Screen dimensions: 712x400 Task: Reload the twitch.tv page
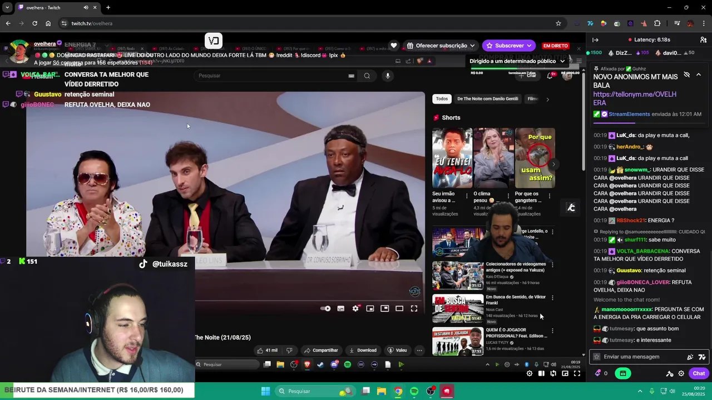(x=34, y=23)
